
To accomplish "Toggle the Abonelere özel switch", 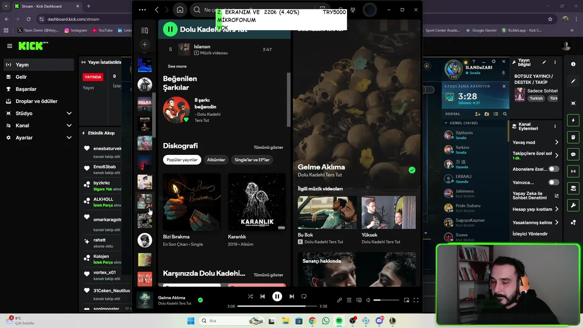I will pos(553,169).
